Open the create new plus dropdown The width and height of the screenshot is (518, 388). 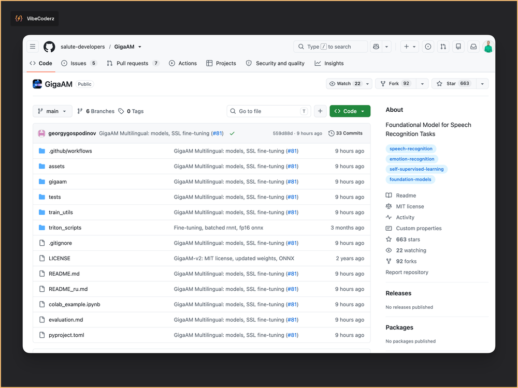(410, 47)
